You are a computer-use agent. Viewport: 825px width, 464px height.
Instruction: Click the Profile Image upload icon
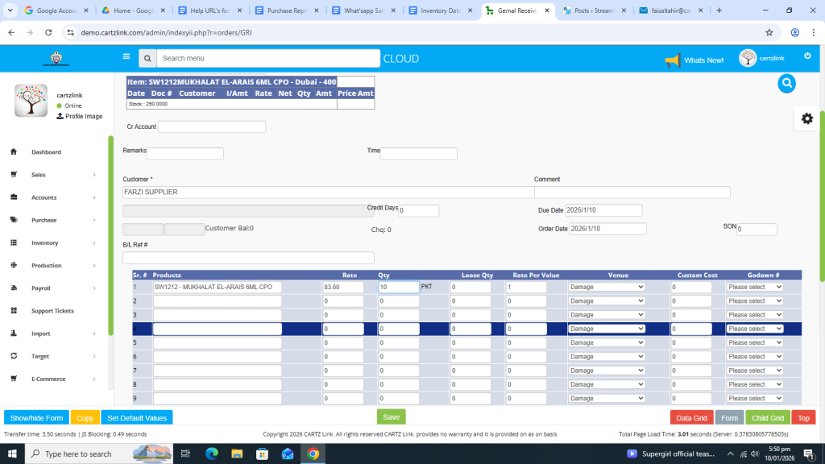click(x=60, y=116)
